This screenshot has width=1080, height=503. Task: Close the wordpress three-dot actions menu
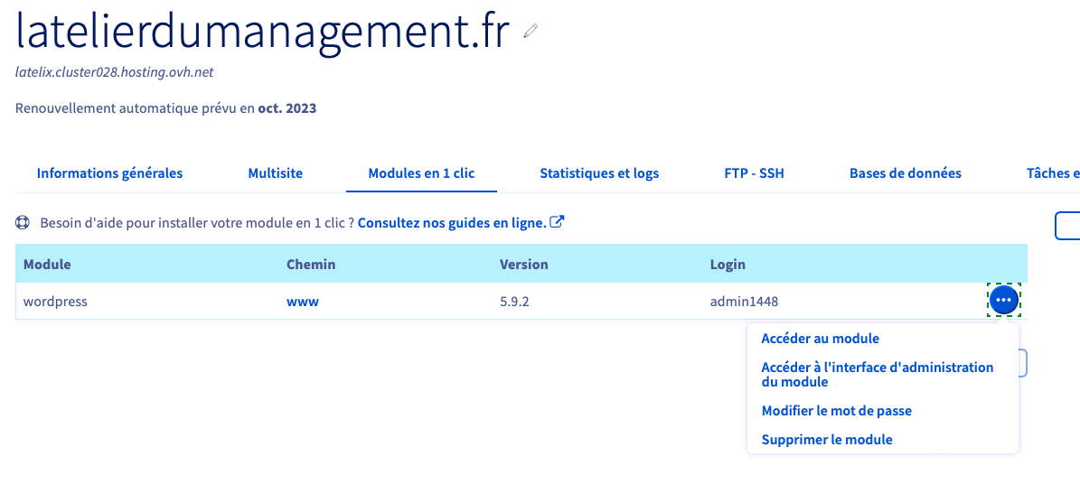(1004, 301)
